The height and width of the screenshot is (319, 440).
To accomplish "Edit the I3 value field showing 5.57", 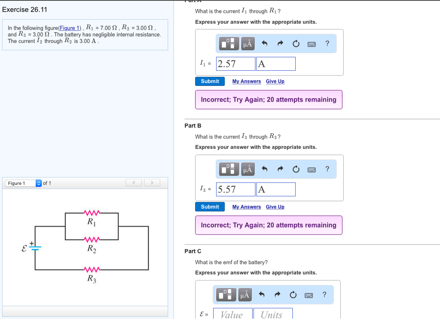I will tap(236, 190).
